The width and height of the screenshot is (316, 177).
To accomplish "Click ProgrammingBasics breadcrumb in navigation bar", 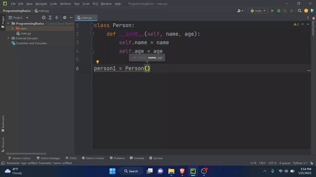I will coord(17,11).
